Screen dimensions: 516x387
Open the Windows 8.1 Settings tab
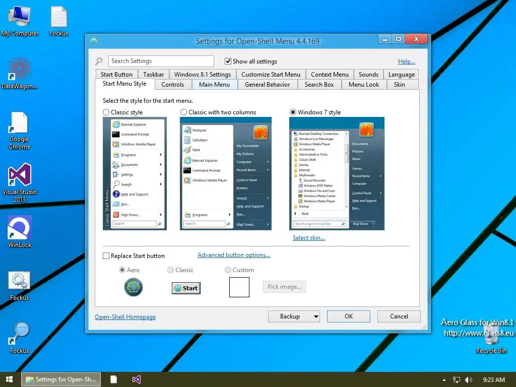point(203,75)
